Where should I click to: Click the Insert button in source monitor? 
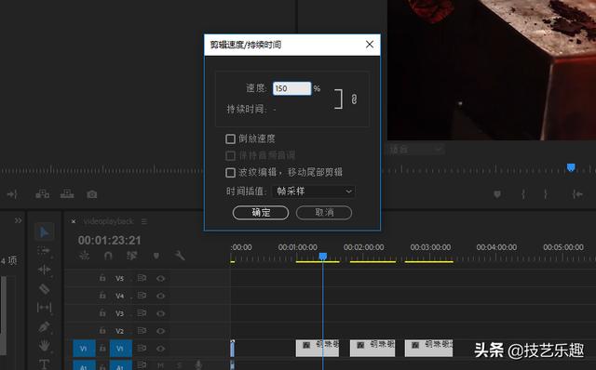tap(42, 194)
